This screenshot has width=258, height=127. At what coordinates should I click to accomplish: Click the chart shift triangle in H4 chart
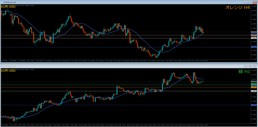(x=206, y=5)
